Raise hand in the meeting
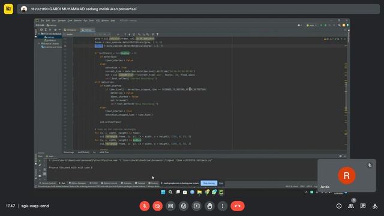Image resolution: width=384 pixels, height=216 pixels. 209,206
